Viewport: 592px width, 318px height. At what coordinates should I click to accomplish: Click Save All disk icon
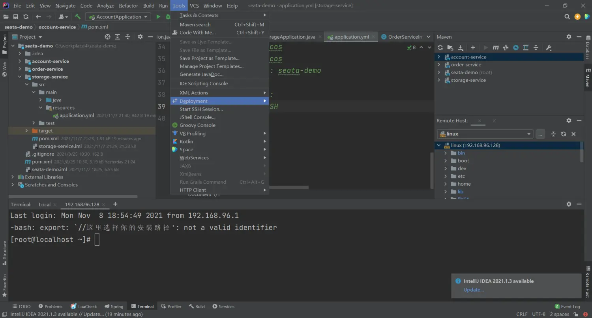(x=16, y=17)
